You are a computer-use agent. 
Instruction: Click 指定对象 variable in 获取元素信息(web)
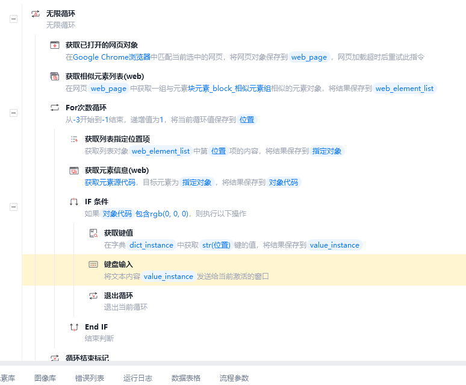197,183
